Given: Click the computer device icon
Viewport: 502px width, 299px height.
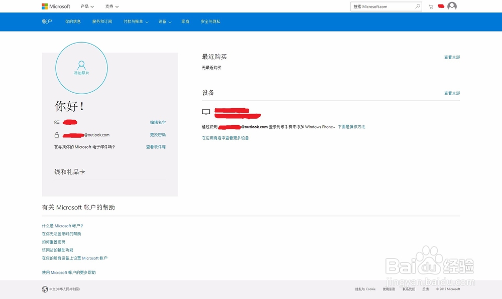Looking at the screenshot, I should tap(206, 112).
